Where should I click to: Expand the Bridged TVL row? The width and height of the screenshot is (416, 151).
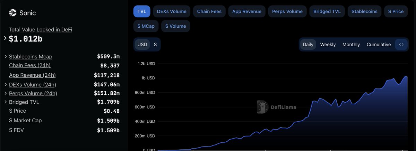[x=6, y=102]
